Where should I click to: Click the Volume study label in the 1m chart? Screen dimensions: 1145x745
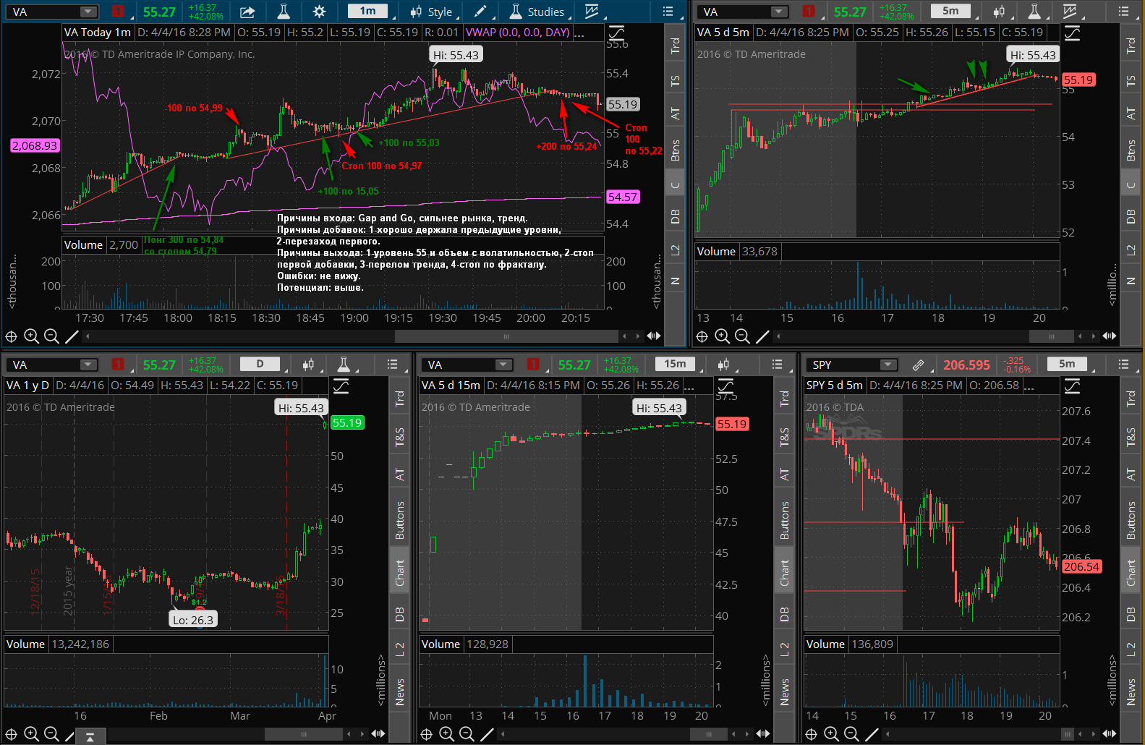pos(83,244)
